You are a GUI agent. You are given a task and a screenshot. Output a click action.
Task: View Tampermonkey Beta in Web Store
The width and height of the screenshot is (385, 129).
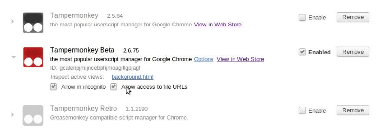point(240,59)
